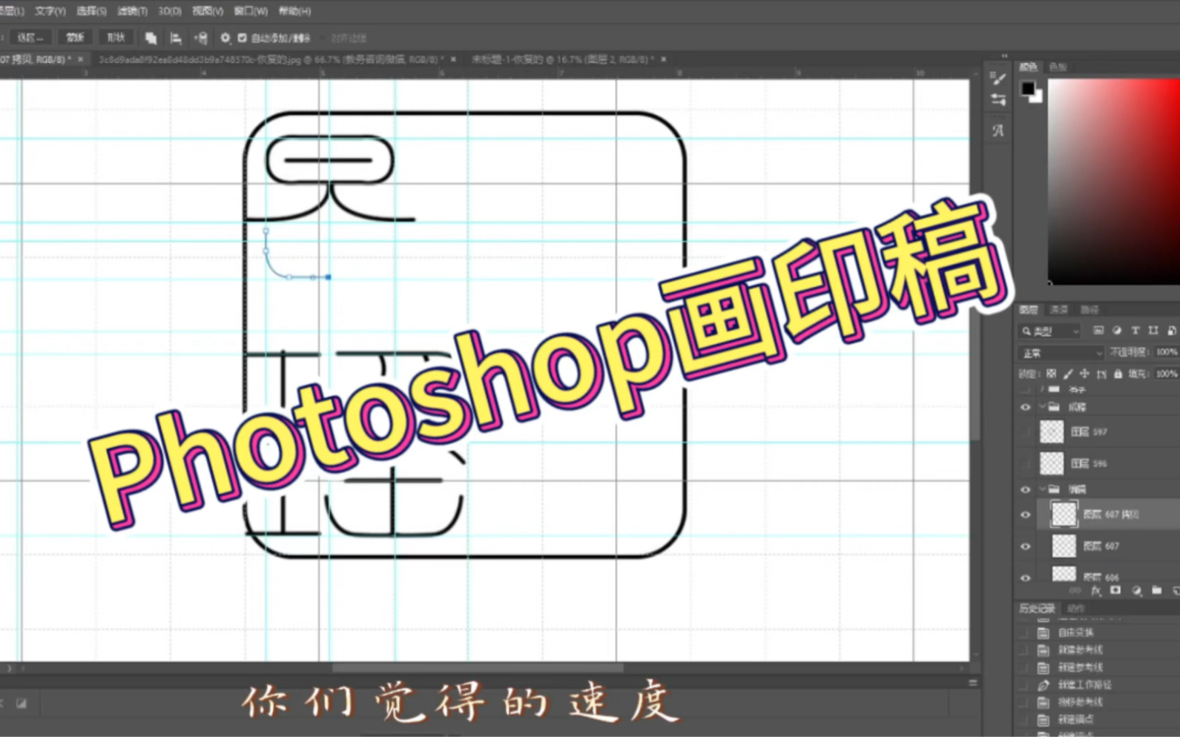The image size is (1180, 737).
Task: Show layer 图层 596 visibility box
Action: (1026, 463)
